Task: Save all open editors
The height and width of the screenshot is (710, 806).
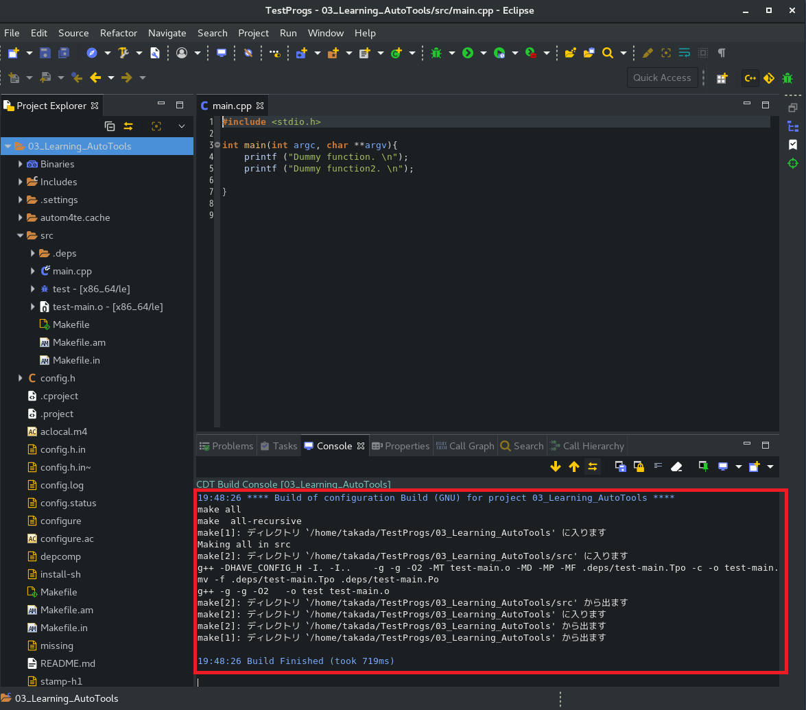Action: tap(64, 53)
